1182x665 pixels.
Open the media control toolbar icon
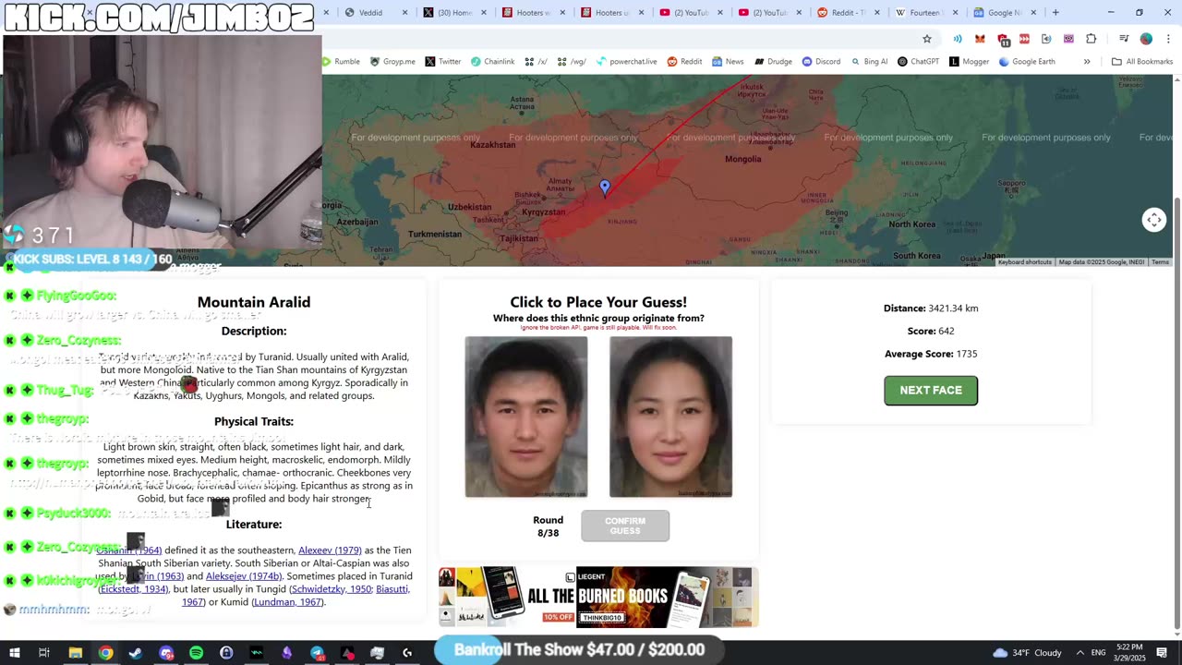click(1124, 39)
